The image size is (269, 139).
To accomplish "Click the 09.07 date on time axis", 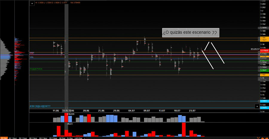I will click(146, 110).
